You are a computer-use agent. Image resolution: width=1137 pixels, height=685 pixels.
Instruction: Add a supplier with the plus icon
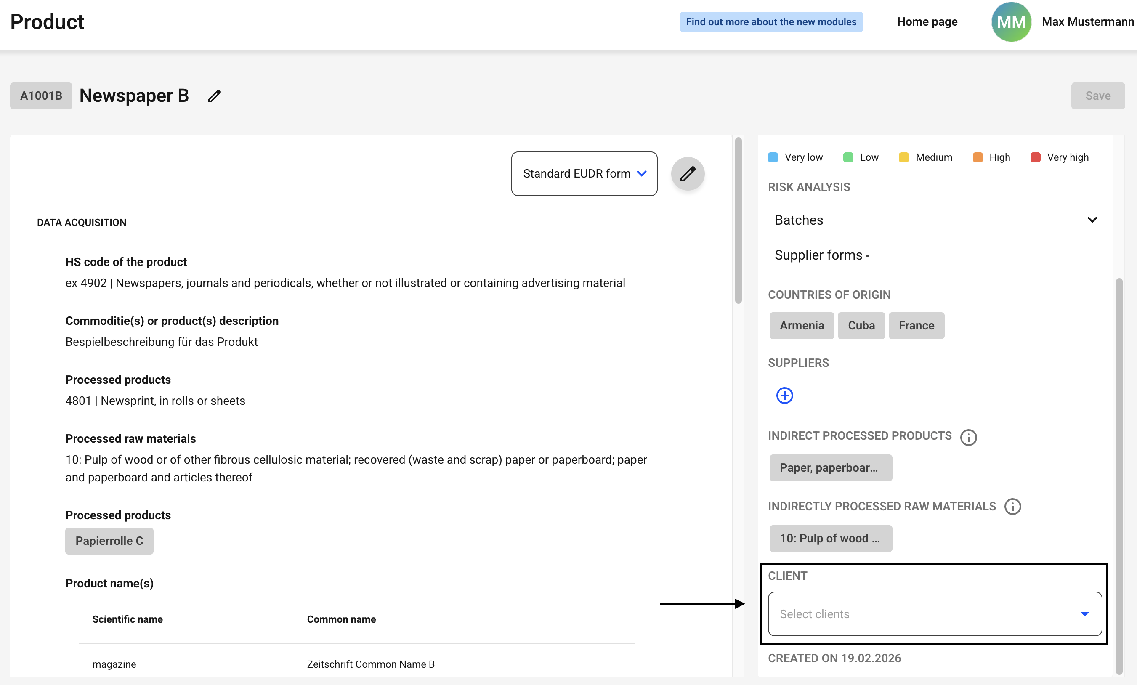[784, 396]
